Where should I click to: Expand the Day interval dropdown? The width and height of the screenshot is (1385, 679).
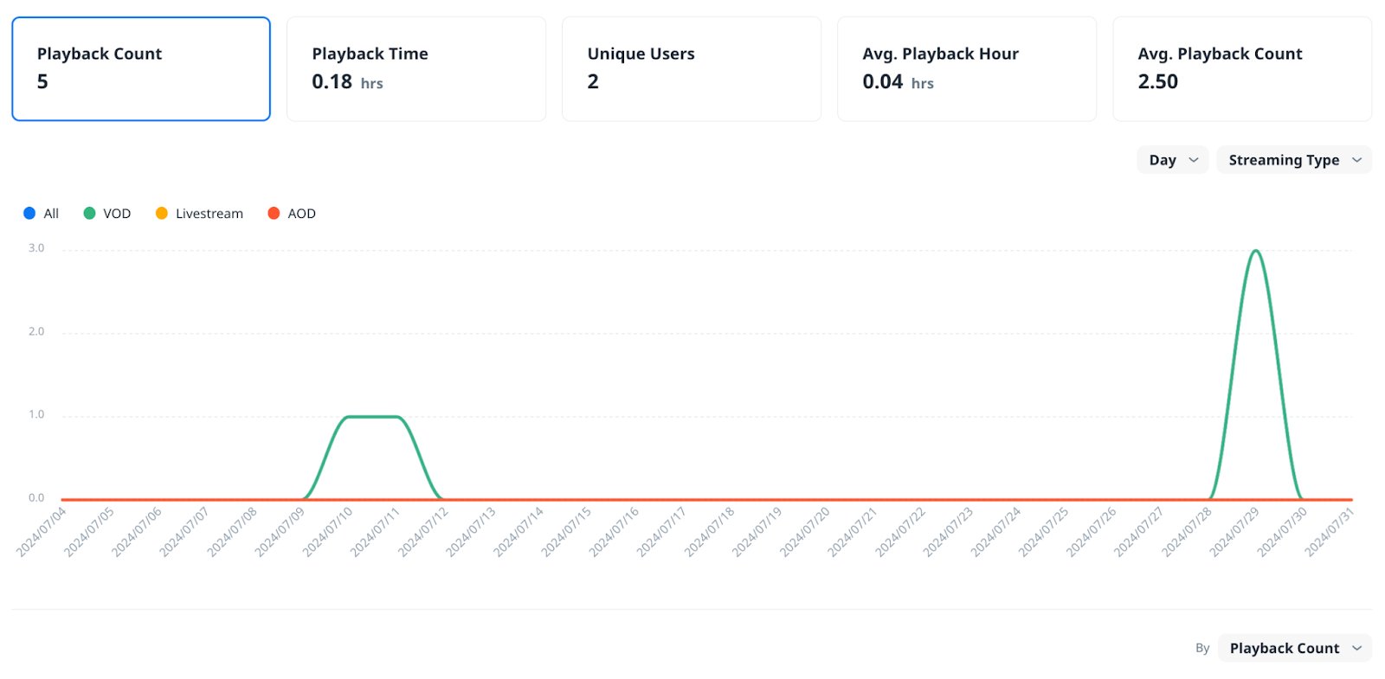point(1171,160)
